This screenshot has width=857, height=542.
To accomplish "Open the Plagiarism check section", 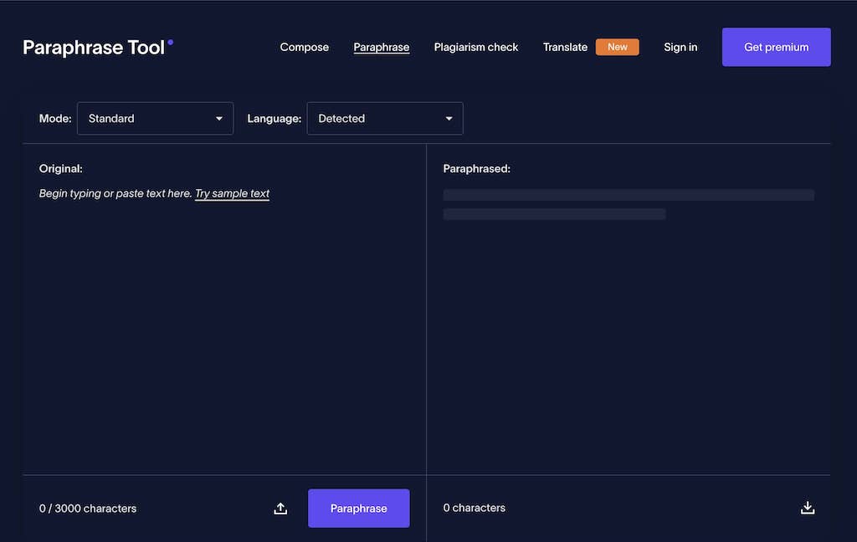I will point(475,47).
